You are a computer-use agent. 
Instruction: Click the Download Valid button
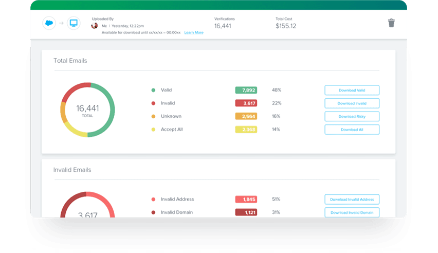[352, 91]
